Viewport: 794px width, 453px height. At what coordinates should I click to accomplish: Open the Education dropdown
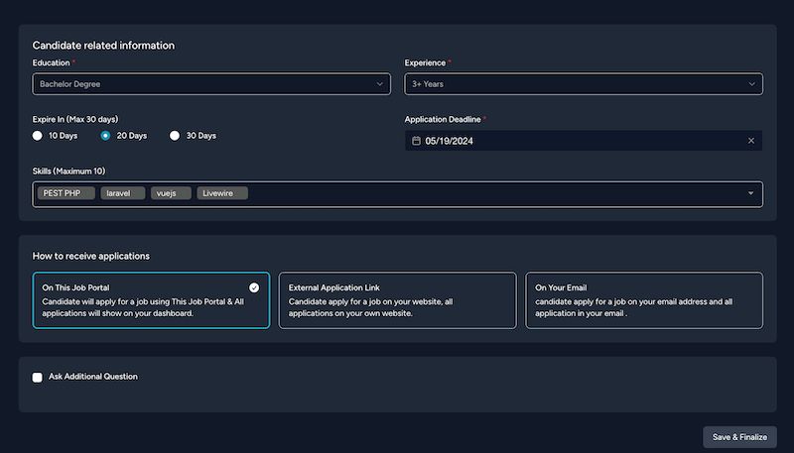click(x=211, y=84)
